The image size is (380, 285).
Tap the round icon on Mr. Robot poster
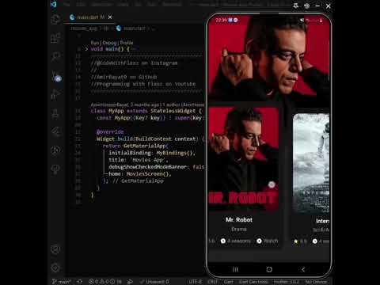[272, 184]
